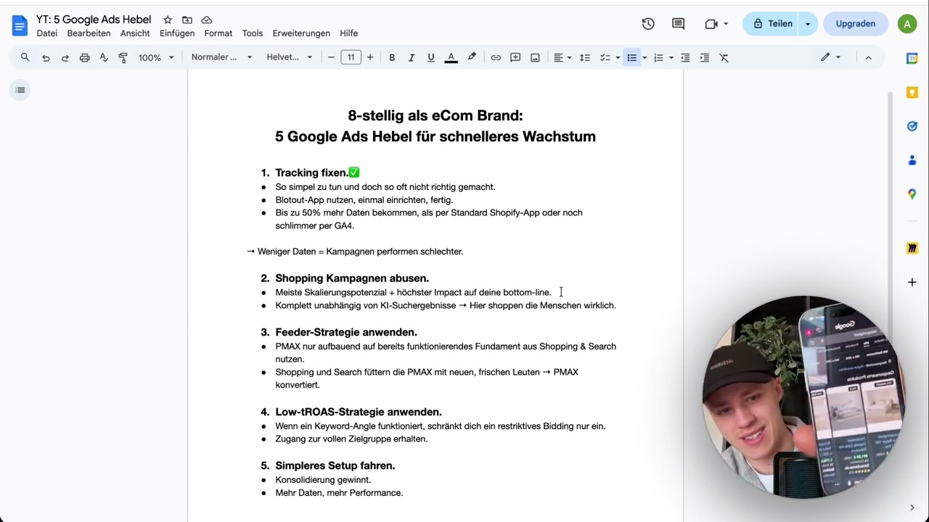Expand the video call dropdown arrow

pyautogui.click(x=726, y=24)
